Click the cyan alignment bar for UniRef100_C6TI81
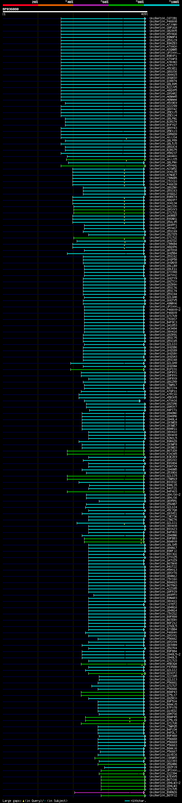182x803 pixels. (x=103, y=19)
